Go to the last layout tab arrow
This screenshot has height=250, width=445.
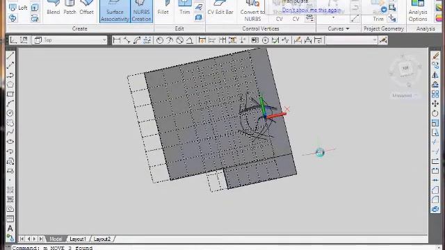click(x=41, y=239)
